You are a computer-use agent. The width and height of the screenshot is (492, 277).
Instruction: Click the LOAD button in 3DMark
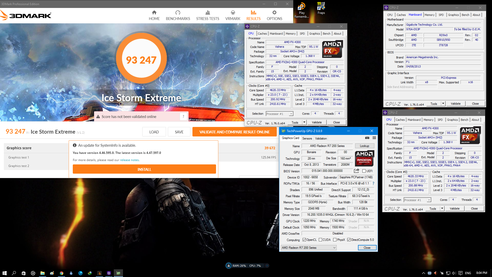[x=154, y=132]
